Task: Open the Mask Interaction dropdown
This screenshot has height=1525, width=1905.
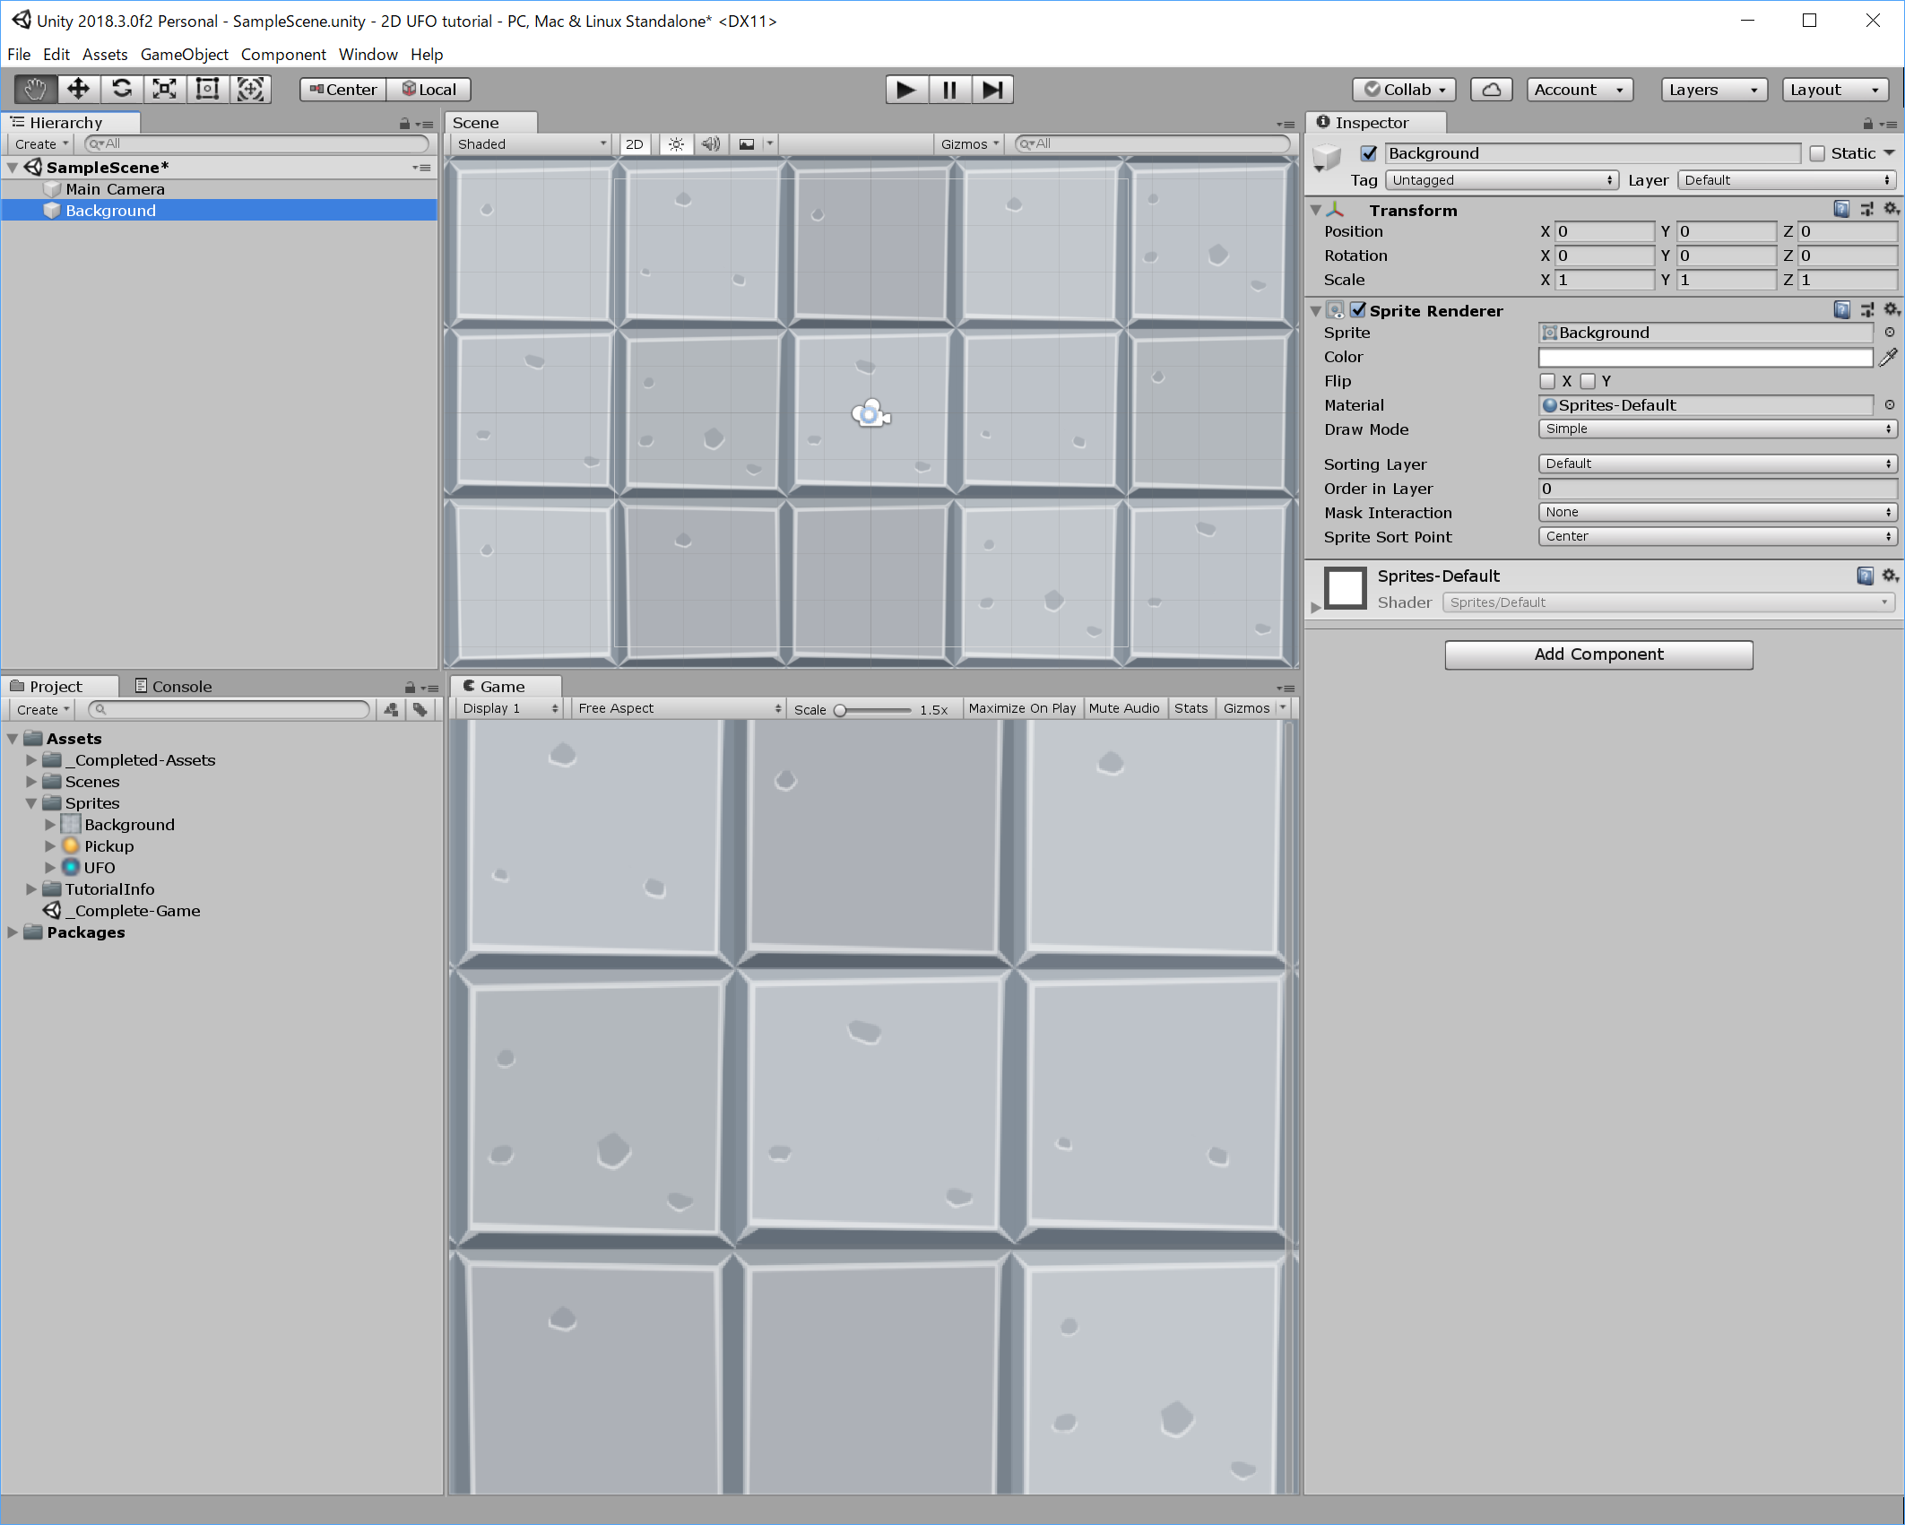Action: coord(1718,513)
